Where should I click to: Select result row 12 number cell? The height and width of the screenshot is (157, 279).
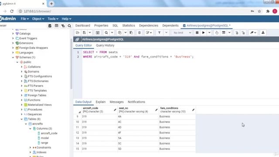pyautogui.click(x=78, y=133)
